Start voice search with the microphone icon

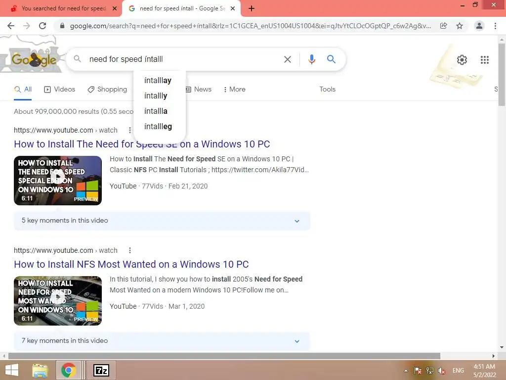pyautogui.click(x=311, y=59)
